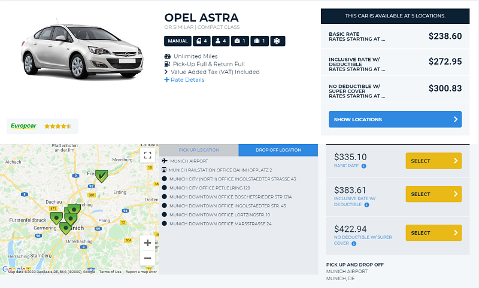This screenshot has height=288, width=479.
Task: Open Show Locations panel
Action: tap(395, 120)
